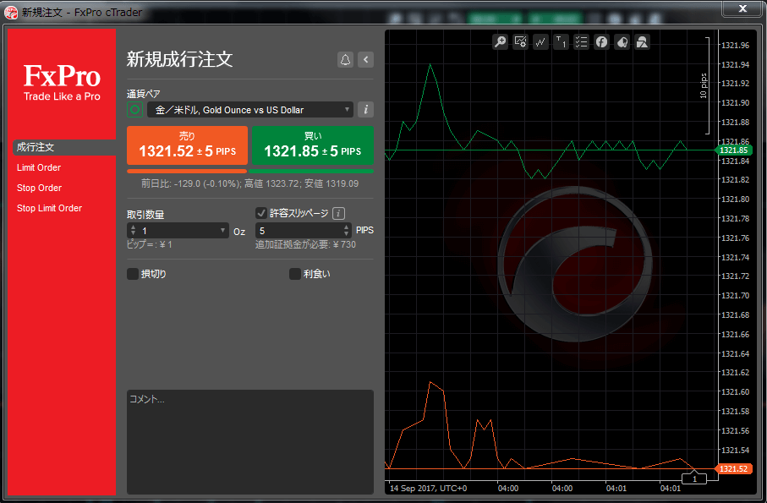The image size is (767, 503).
Task: Click the 前日比 daily change statistics text
Action: point(250,183)
